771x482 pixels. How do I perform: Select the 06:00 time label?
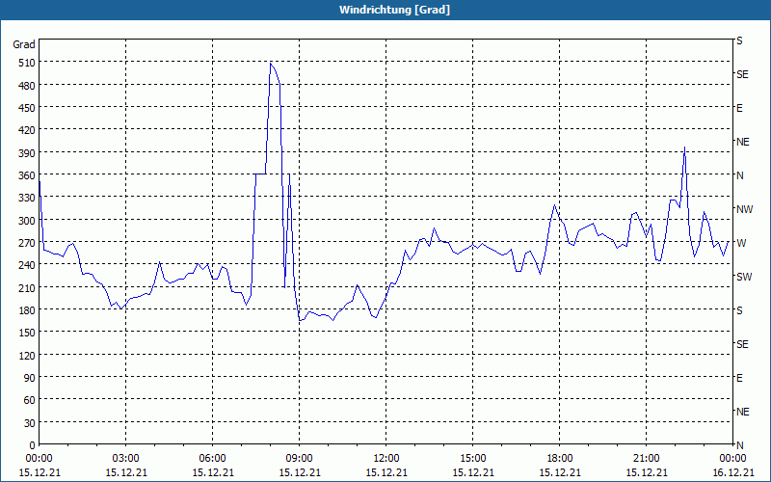(x=212, y=459)
